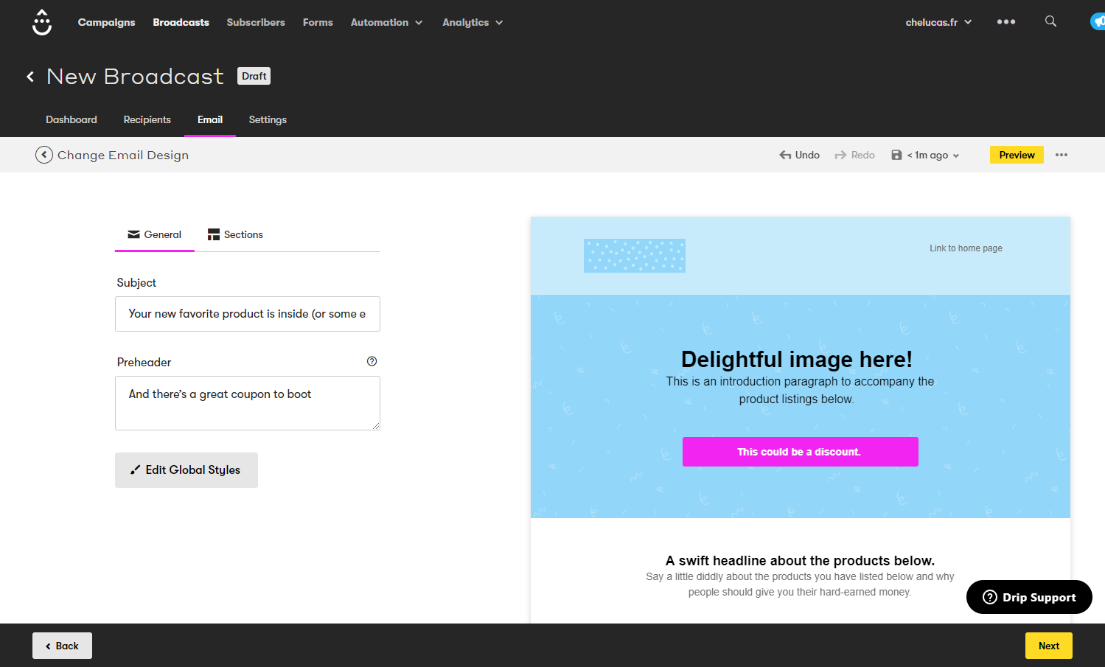
Task: Click the Edit Global Styles button
Action: 187,470
